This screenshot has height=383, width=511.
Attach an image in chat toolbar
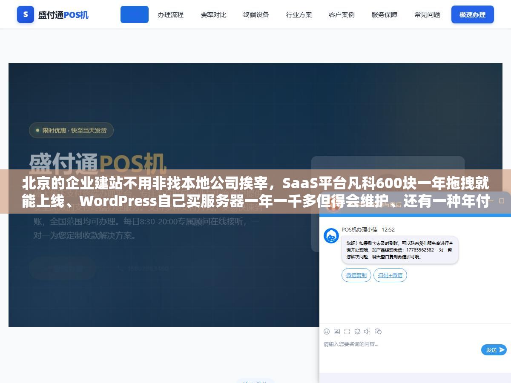(x=337, y=332)
